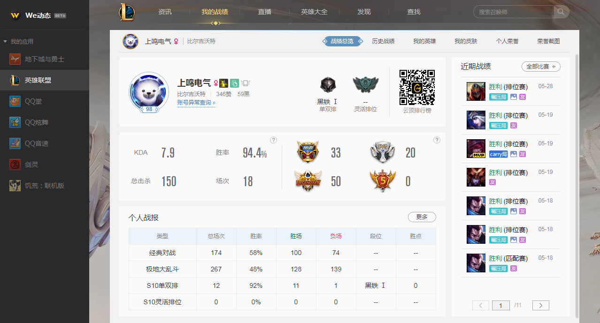
Task: Click the pentakill 5 badge icon
Action: click(383, 181)
